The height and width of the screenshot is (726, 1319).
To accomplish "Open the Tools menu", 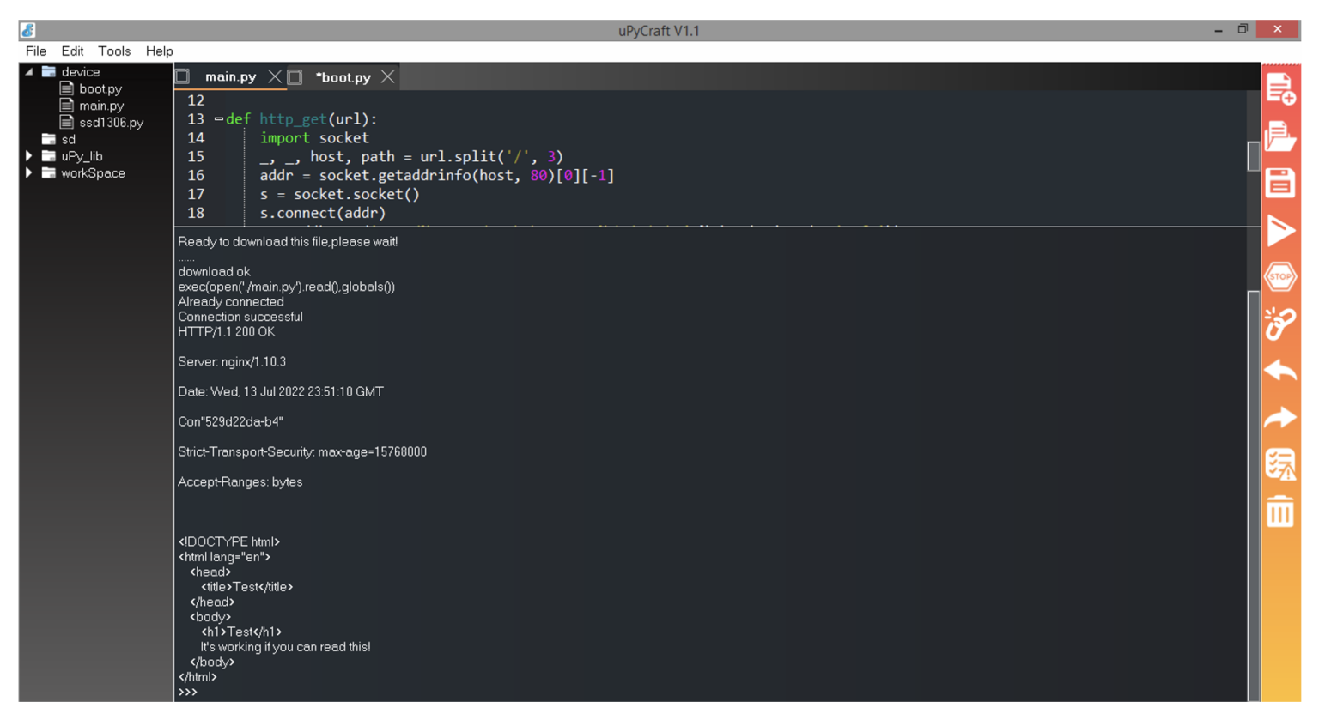I will coord(113,51).
